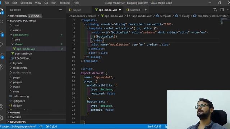Image resolution: width=230 pixels, height=129 pixels.
Task: Click the components breadcrumb segment
Action: [x=77, y=16]
